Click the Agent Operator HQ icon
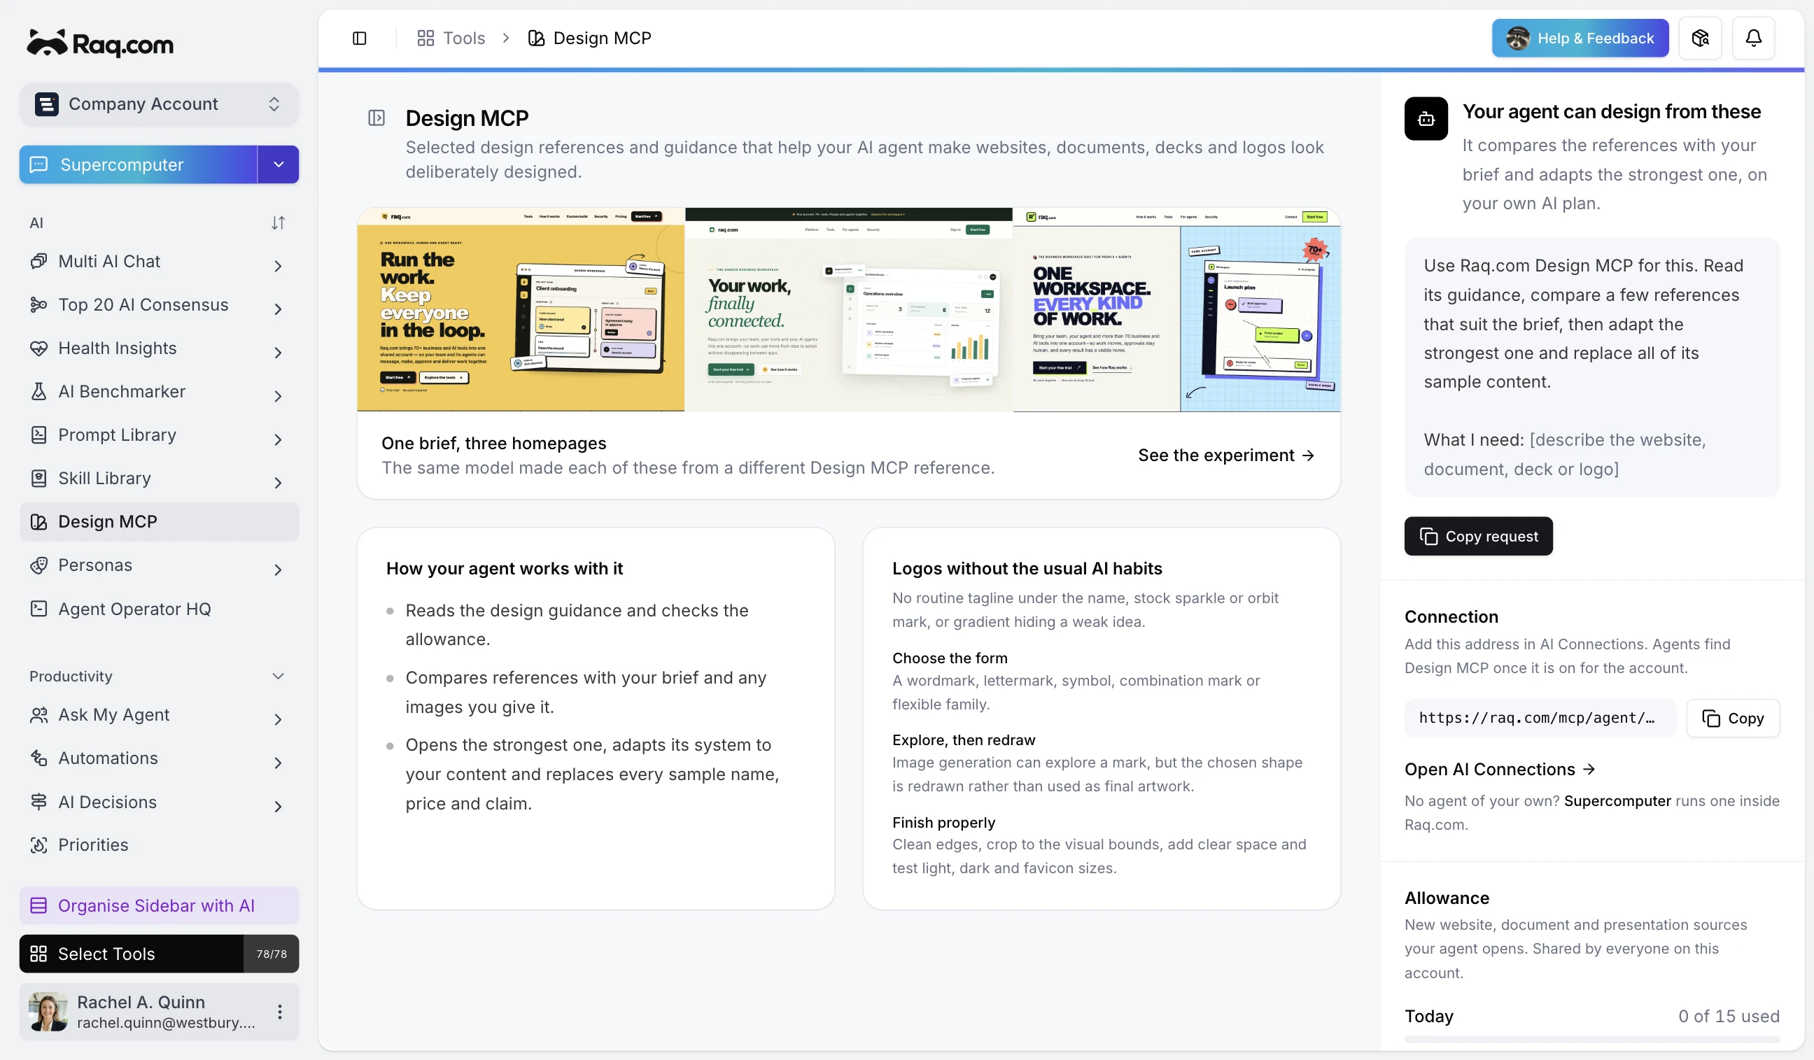This screenshot has height=1060, width=1814. click(x=39, y=609)
